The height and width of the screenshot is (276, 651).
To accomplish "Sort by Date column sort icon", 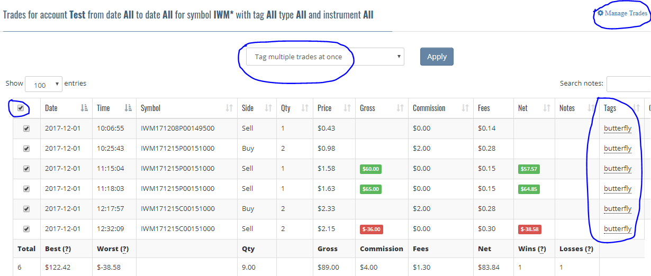I will point(84,108).
